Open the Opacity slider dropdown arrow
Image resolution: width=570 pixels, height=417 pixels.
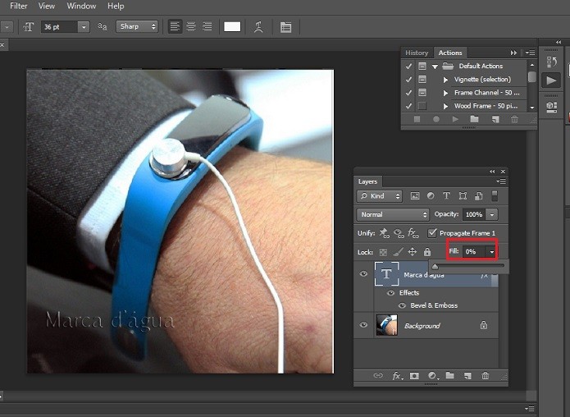tap(492, 215)
